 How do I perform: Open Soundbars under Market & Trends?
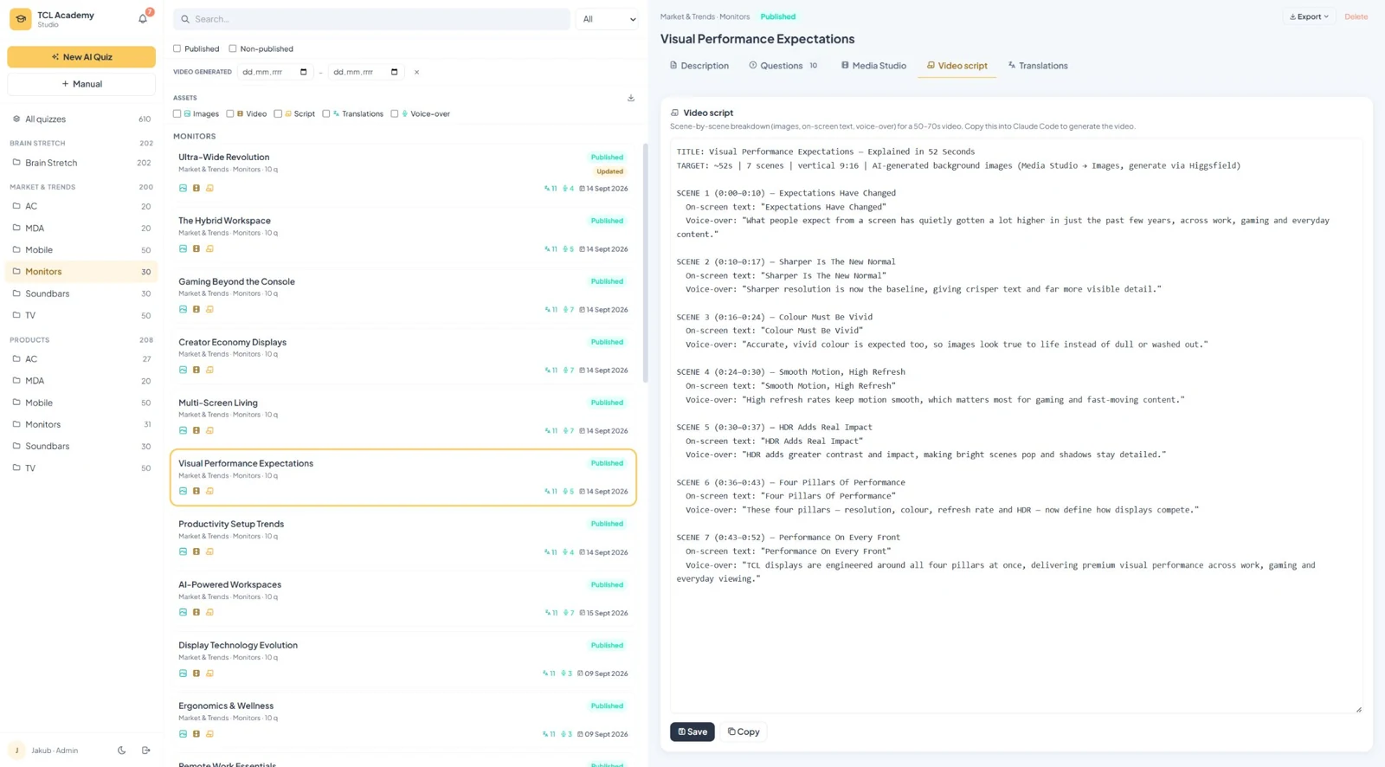(x=81, y=293)
